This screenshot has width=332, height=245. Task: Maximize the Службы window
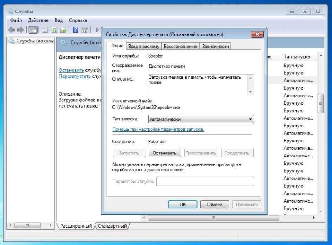tap(305, 12)
